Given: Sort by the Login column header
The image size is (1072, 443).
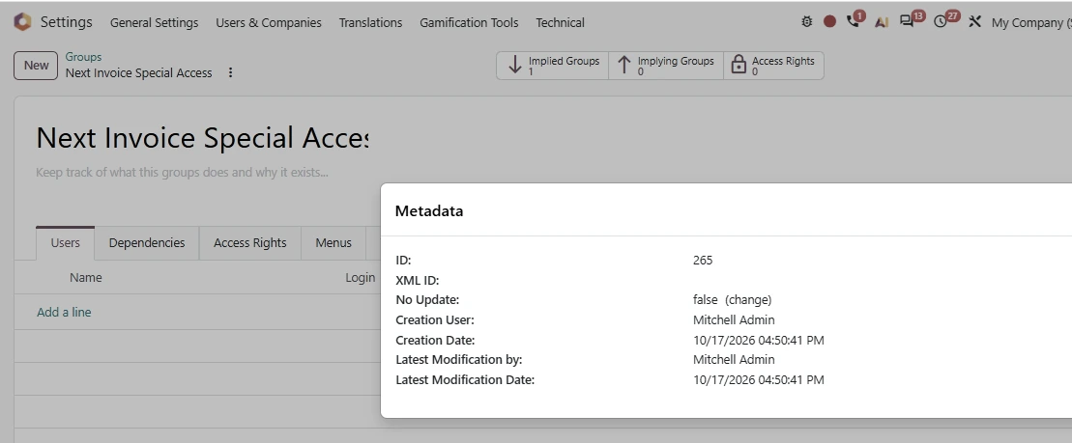Looking at the screenshot, I should click(361, 277).
